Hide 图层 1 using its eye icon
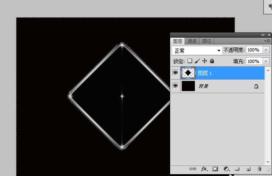The height and width of the screenshot is (176, 272). pyautogui.click(x=175, y=72)
